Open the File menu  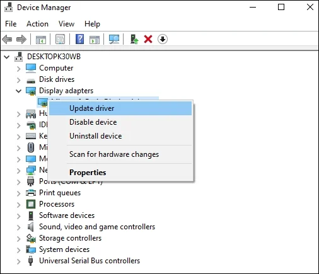coord(11,24)
